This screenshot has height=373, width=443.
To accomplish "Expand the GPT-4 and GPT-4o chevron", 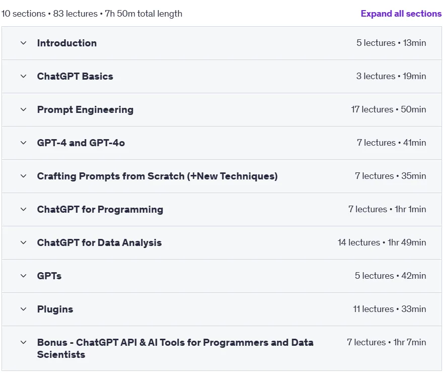I will click(24, 143).
